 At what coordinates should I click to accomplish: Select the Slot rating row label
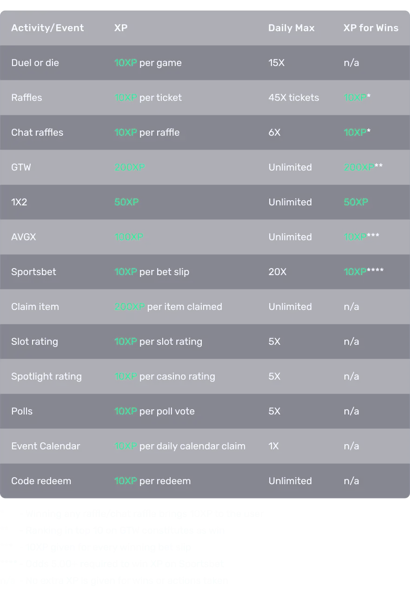pyautogui.click(x=34, y=342)
